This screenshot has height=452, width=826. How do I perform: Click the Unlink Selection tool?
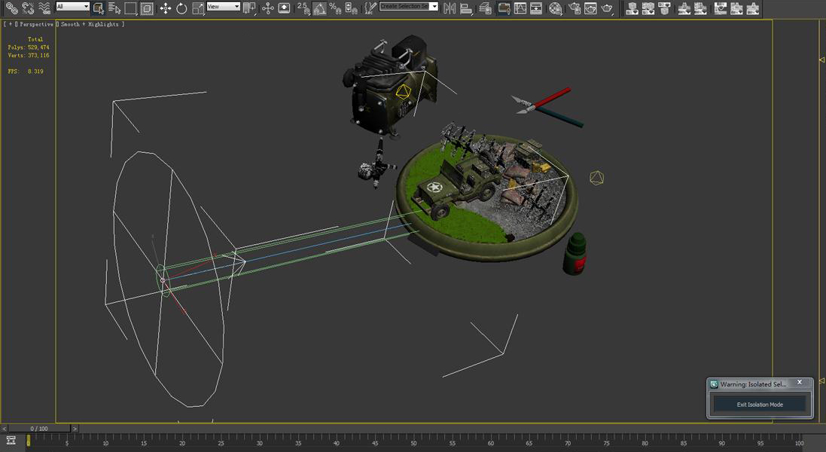pos(28,8)
